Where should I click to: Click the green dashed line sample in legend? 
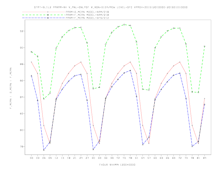coord(44,15)
